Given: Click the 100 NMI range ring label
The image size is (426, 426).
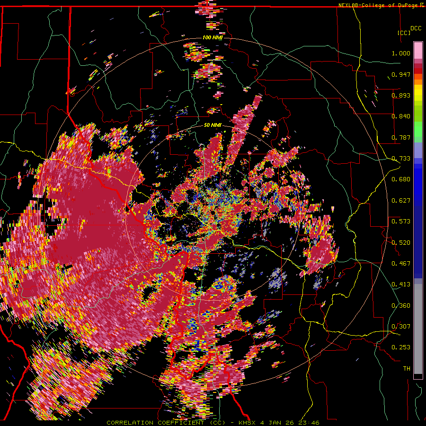Looking at the screenshot, I should (213, 37).
